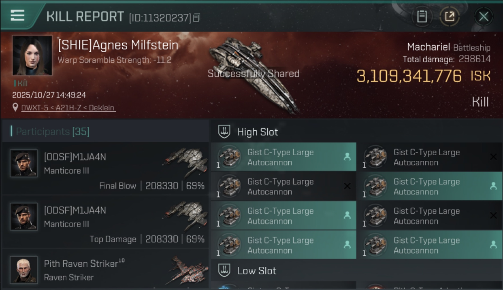Select the Top Damage M1JA4N entry

coord(105,222)
